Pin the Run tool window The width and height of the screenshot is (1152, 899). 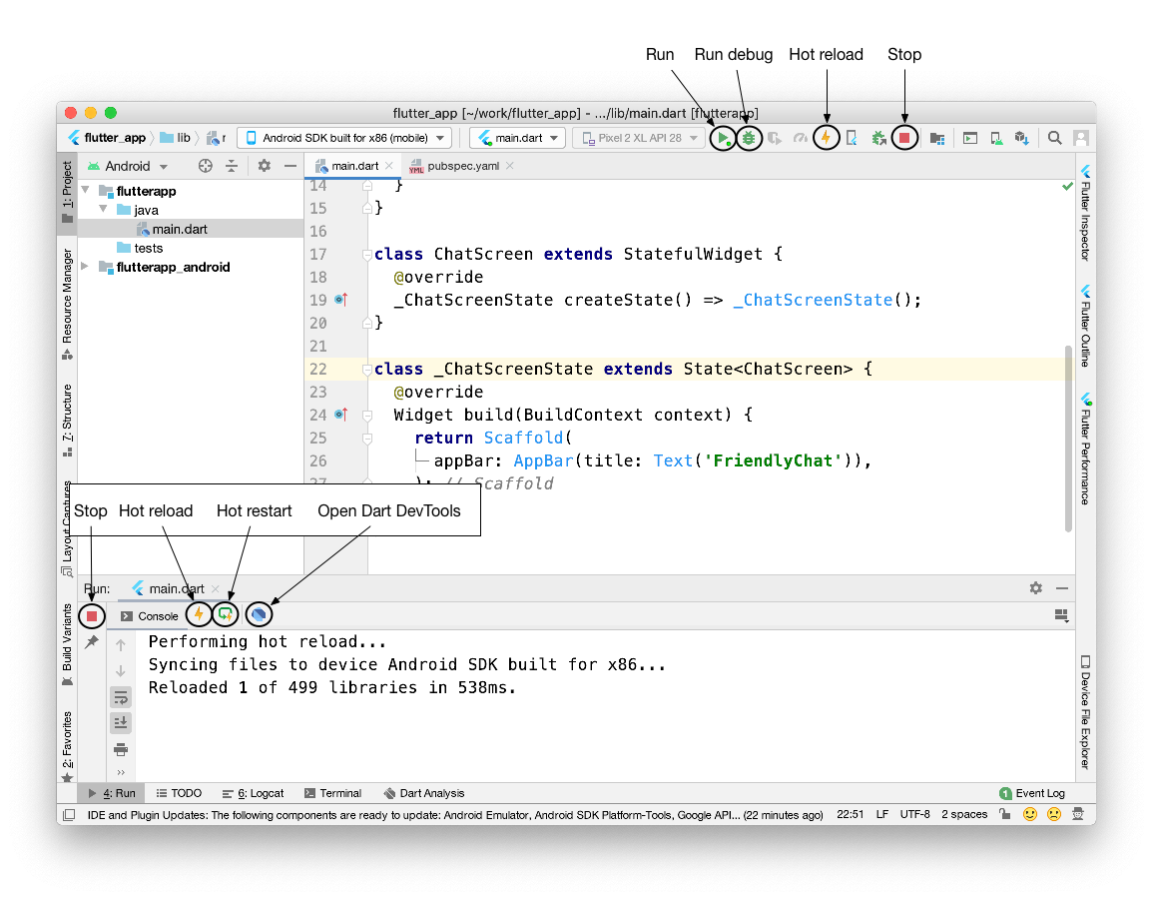pyautogui.click(x=91, y=642)
